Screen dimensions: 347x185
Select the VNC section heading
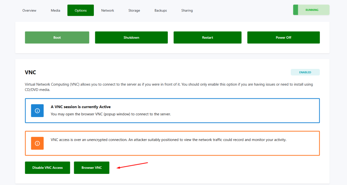[x=30, y=72]
